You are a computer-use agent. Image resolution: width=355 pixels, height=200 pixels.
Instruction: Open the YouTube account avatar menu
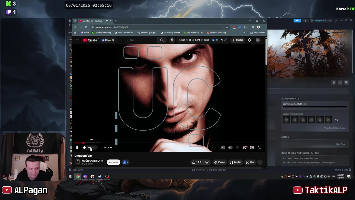[x=258, y=40]
